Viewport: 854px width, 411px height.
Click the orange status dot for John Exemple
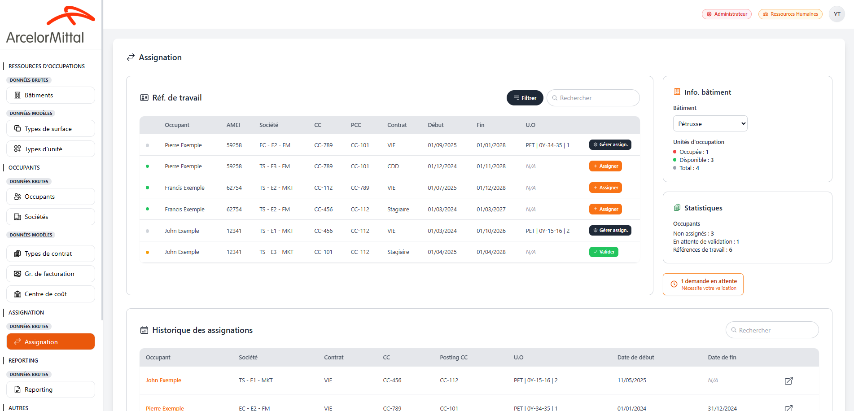147,252
